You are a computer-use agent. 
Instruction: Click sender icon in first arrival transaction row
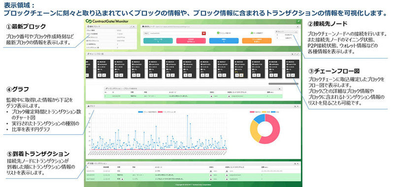[211, 171]
